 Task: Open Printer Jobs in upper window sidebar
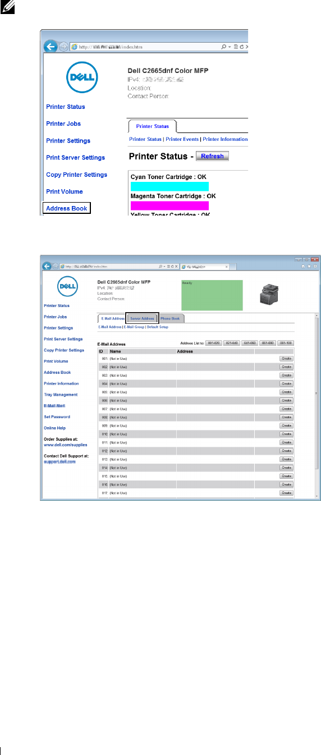[63, 123]
